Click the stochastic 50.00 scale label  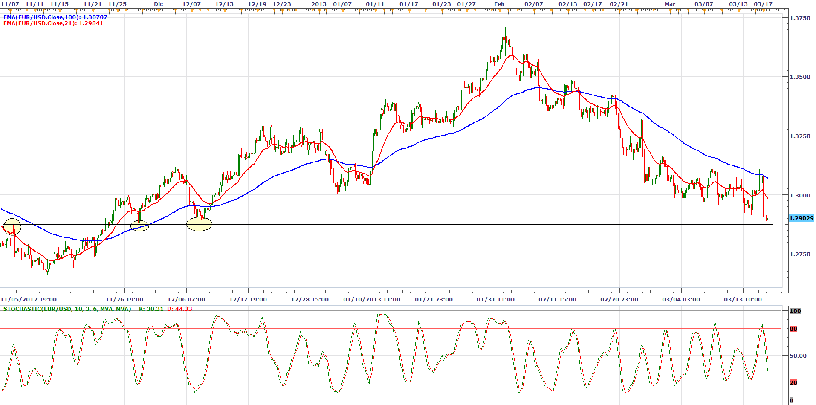pos(798,356)
